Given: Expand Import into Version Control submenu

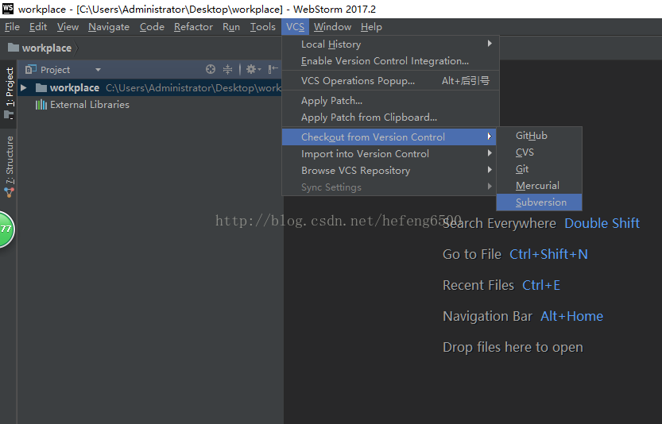Looking at the screenshot, I should coord(390,153).
